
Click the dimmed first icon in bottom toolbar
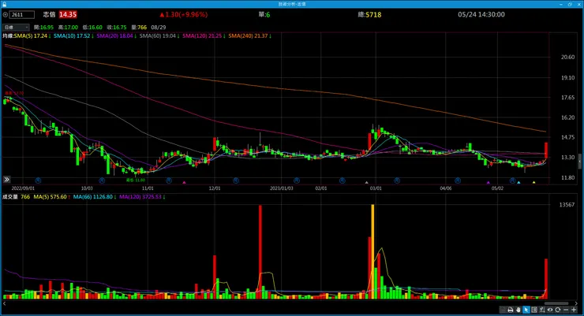503,310
